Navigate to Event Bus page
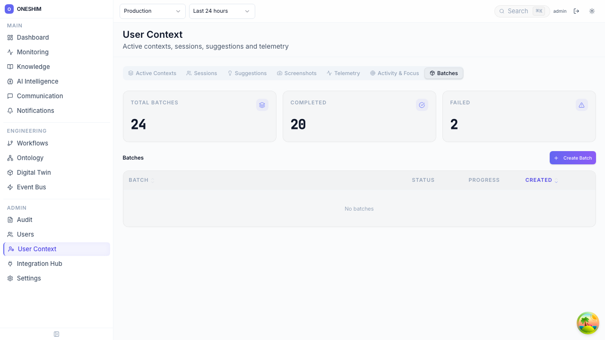The width and height of the screenshot is (605, 340). pos(31,187)
